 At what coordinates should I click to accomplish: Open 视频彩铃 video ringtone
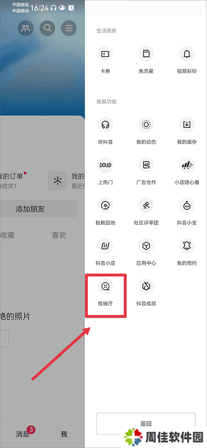187,54
